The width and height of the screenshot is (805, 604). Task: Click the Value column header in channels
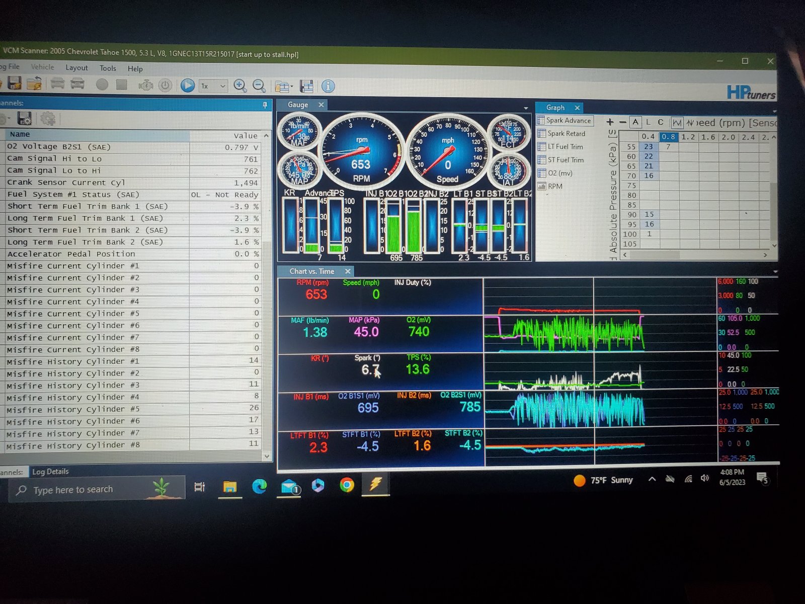225,135
